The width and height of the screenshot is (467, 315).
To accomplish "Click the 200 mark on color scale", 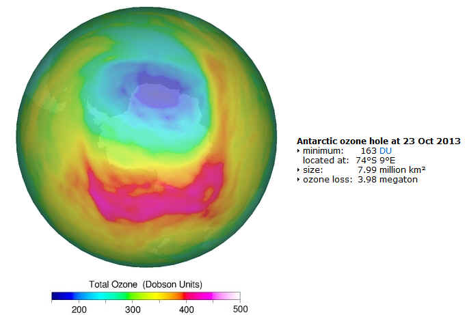I will (79, 310).
